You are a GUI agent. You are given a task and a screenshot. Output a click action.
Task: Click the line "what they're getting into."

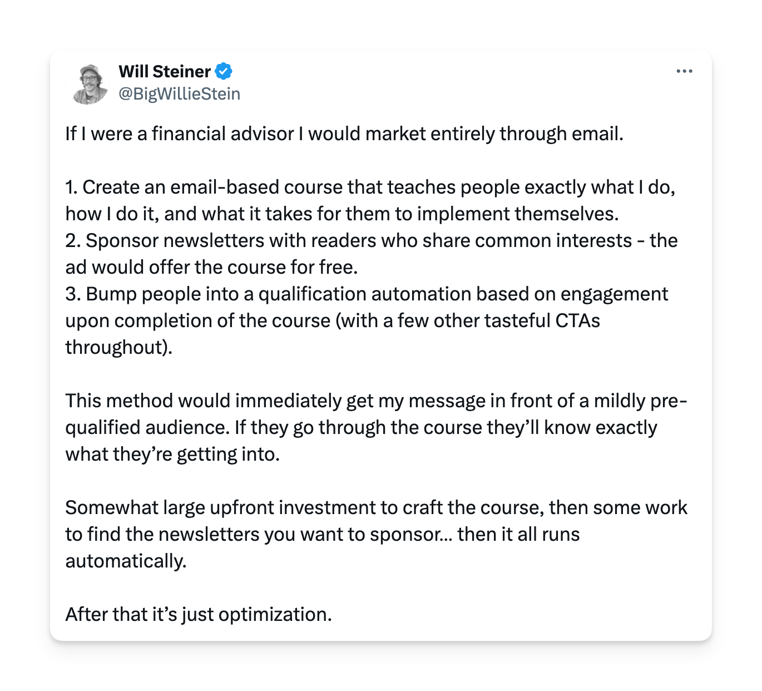pyautogui.click(x=172, y=455)
